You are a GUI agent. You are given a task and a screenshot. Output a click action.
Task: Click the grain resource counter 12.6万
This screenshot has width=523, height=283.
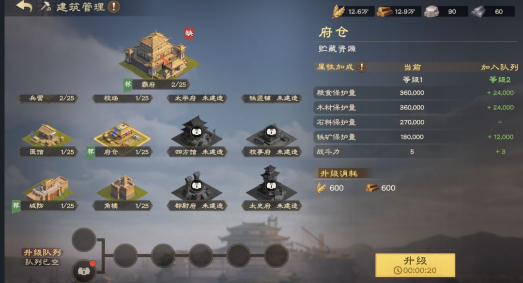click(x=353, y=12)
